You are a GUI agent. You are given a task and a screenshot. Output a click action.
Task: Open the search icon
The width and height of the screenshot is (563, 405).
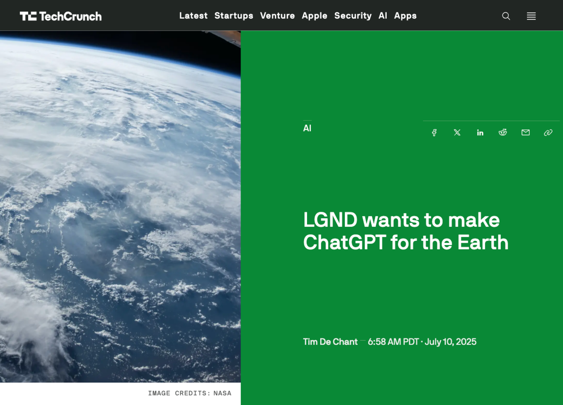(x=506, y=16)
